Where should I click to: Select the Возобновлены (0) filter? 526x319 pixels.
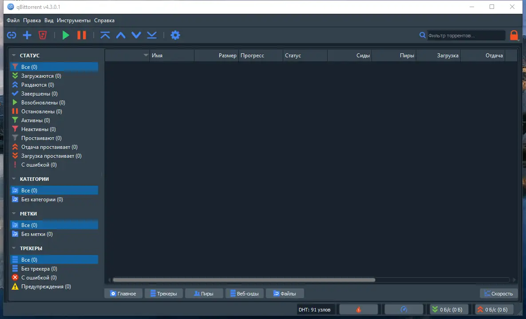[54, 103]
